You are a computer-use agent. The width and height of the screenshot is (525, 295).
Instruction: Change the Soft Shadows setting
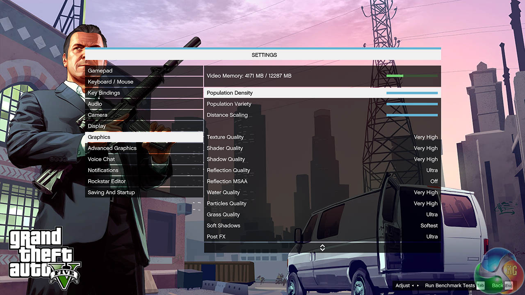pyautogui.click(x=322, y=226)
